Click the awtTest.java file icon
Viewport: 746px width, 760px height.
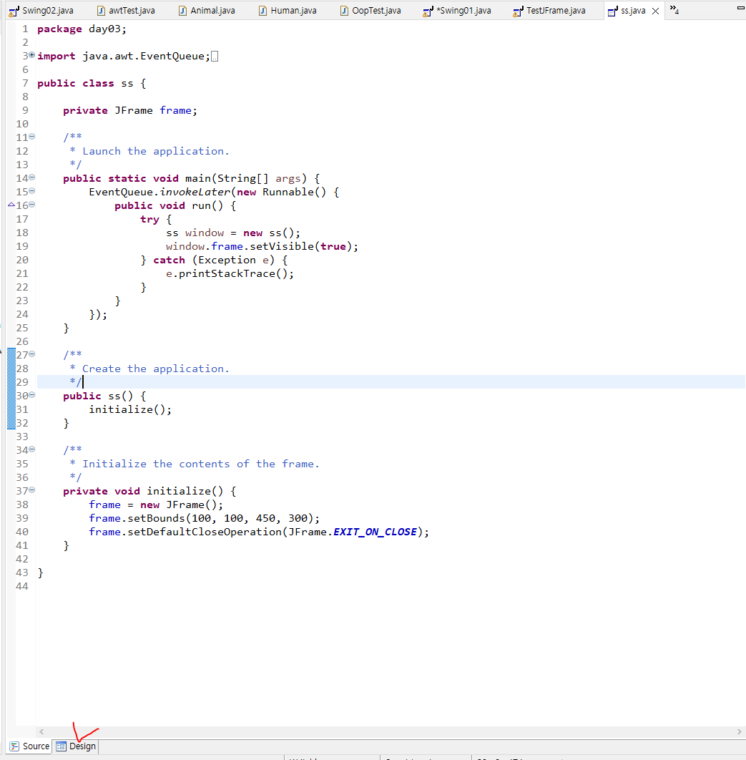pyautogui.click(x=102, y=11)
